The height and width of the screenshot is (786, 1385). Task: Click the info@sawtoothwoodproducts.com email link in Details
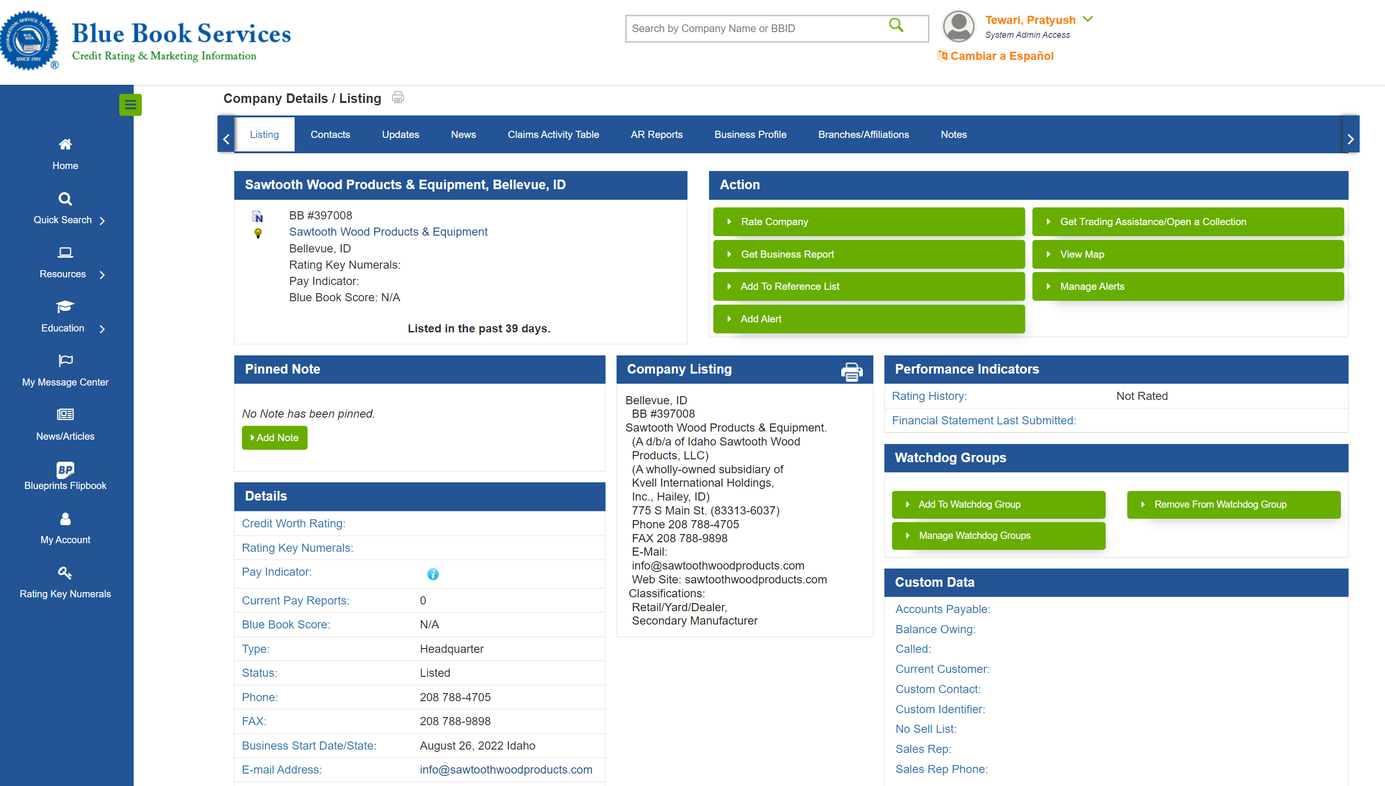(x=506, y=770)
